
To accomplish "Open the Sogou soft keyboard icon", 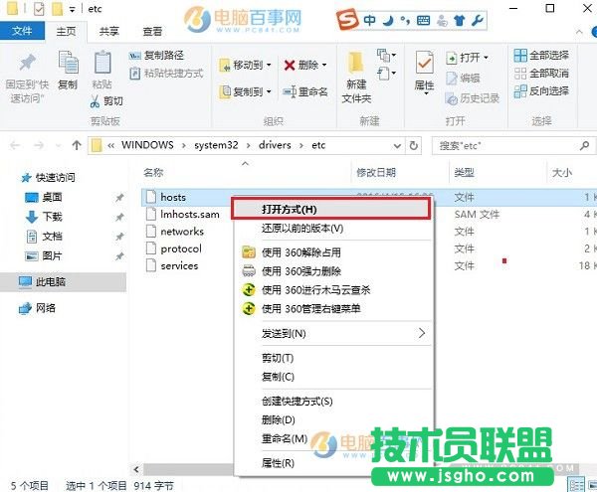I will click(424, 20).
